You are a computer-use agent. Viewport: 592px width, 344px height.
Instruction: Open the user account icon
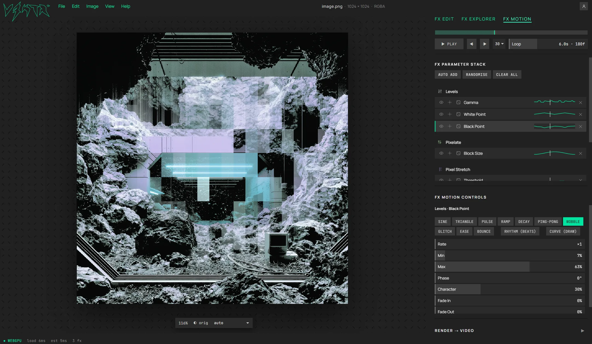tap(584, 6)
